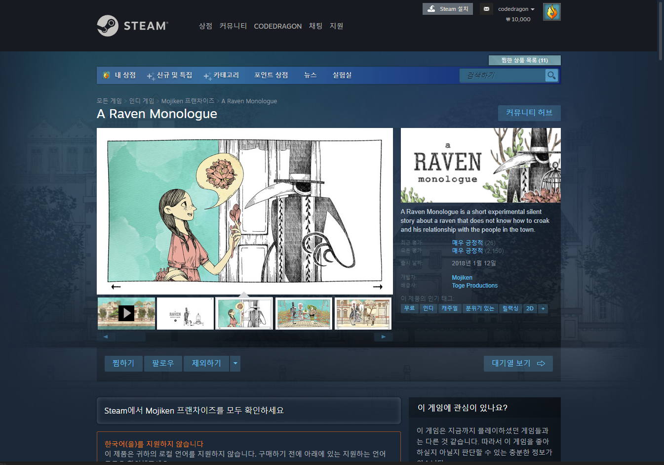Play the trailer video thumbnail

(x=126, y=313)
